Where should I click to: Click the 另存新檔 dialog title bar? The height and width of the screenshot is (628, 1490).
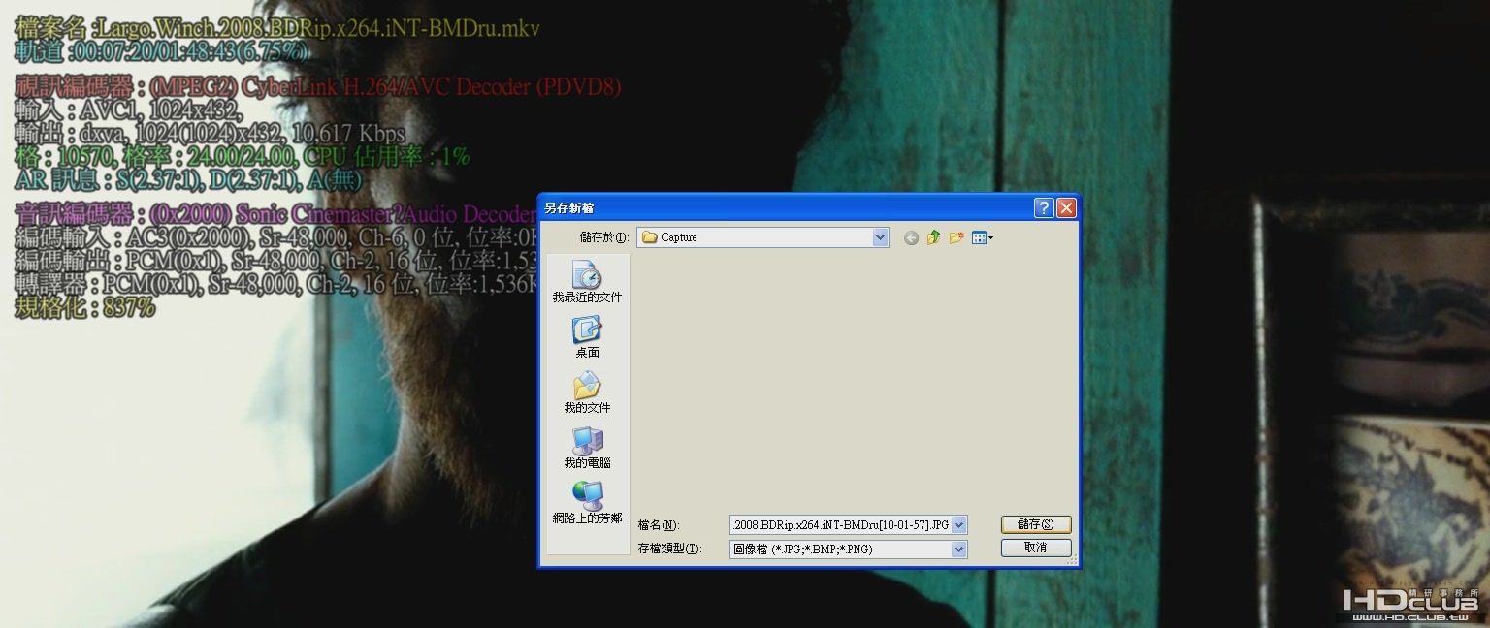pyautogui.click(x=786, y=207)
